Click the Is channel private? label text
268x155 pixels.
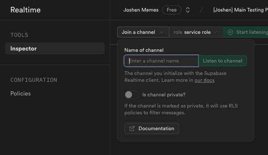click(x=164, y=95)
